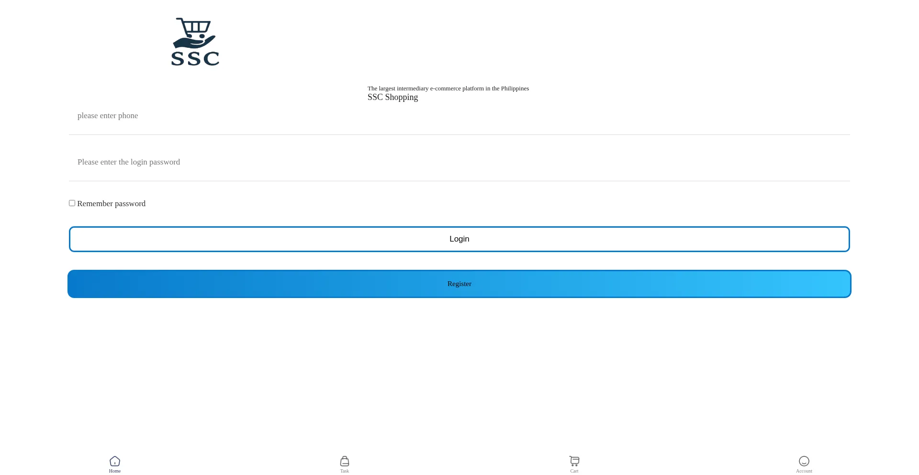Image resolution: width=919 pixels, height=475 pixels.
Task: Focus the login password input field
Action: click(459, 162)
